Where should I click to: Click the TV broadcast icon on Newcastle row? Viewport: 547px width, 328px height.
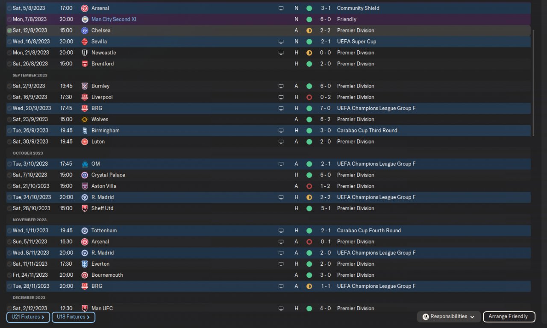click(x=281, y=53)
